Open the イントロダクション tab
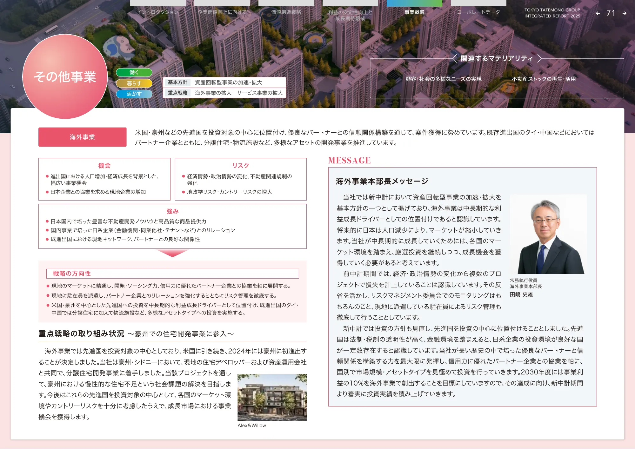This screenshot has width=635, height=449. 158,12
